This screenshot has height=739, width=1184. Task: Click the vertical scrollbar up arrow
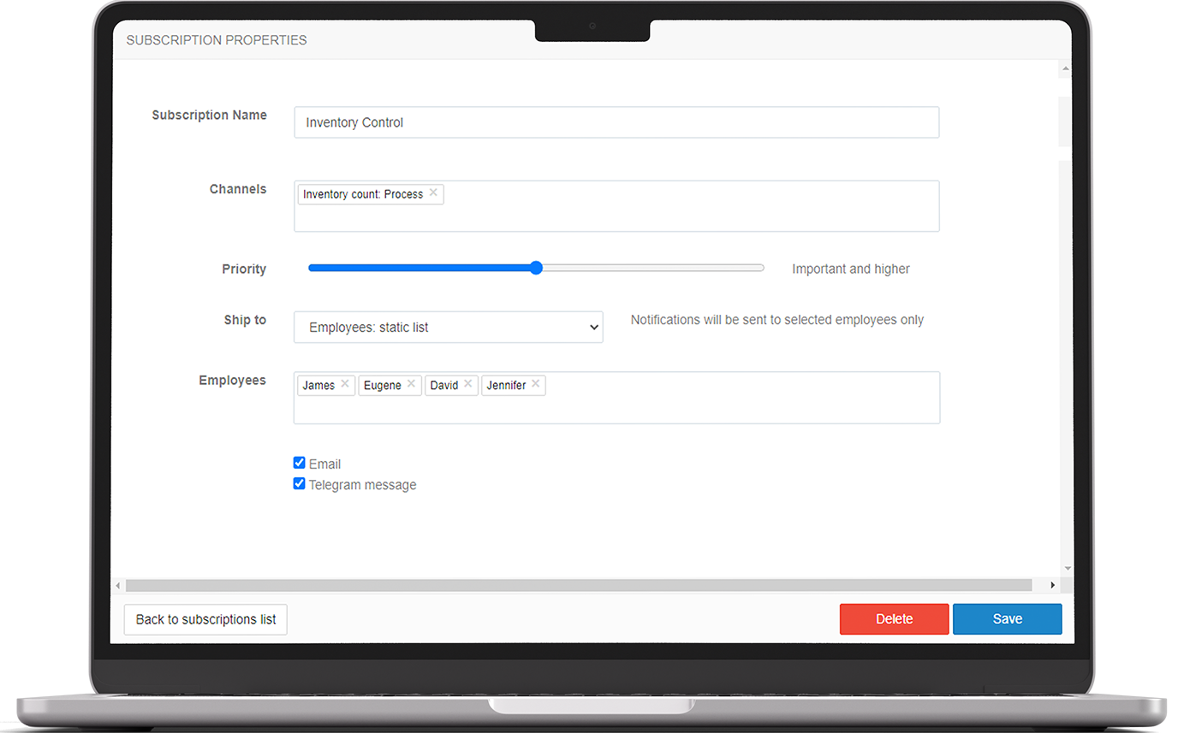click(x=1064, y=68)
